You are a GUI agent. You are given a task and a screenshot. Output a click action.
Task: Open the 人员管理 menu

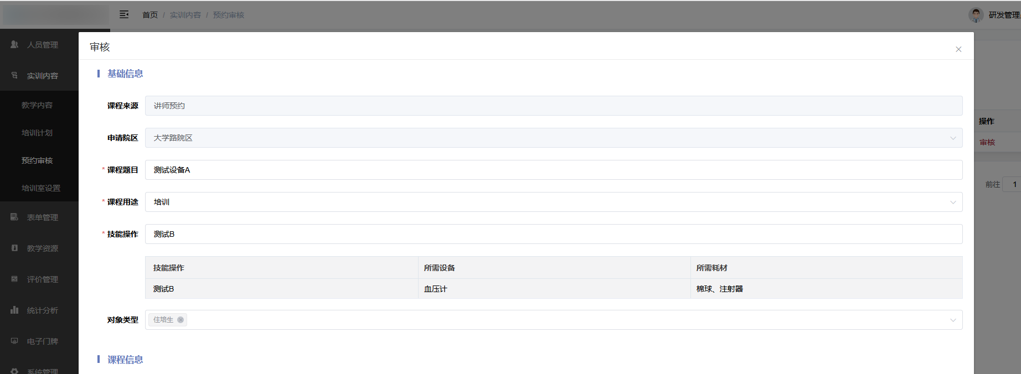(x=39, y=44)
